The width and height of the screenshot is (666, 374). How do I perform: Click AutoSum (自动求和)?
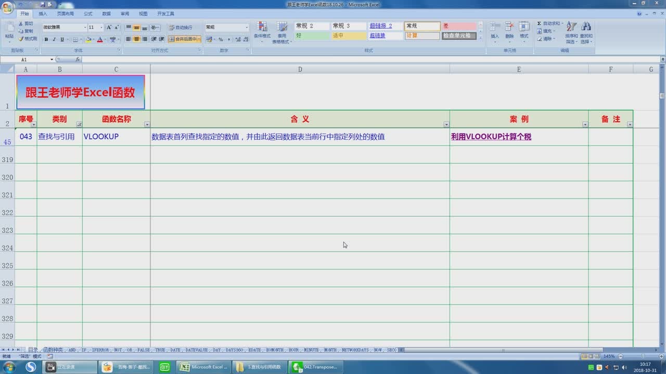pyautogui.click(x=549, y=23)
